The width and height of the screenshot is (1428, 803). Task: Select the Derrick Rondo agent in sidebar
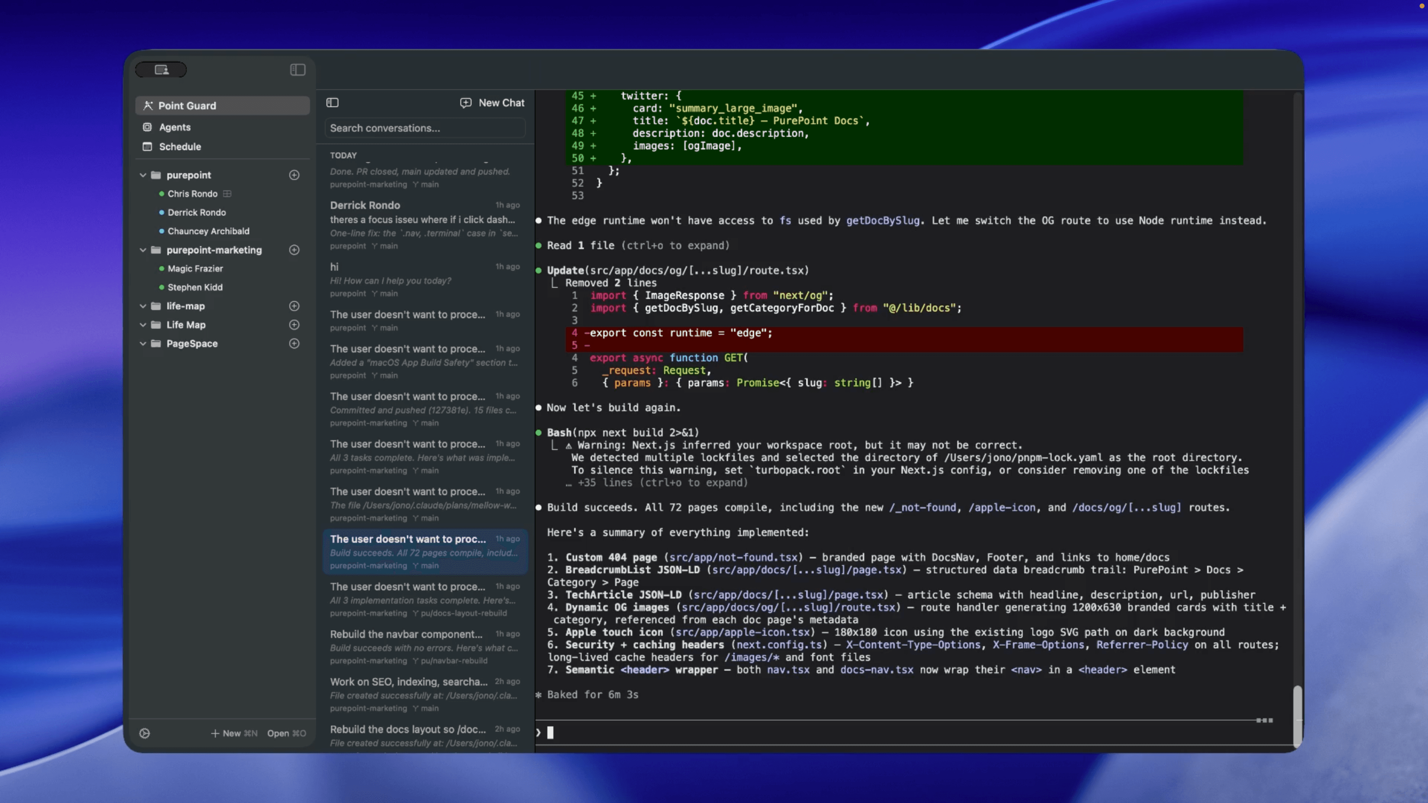click(x=197, y=213)
